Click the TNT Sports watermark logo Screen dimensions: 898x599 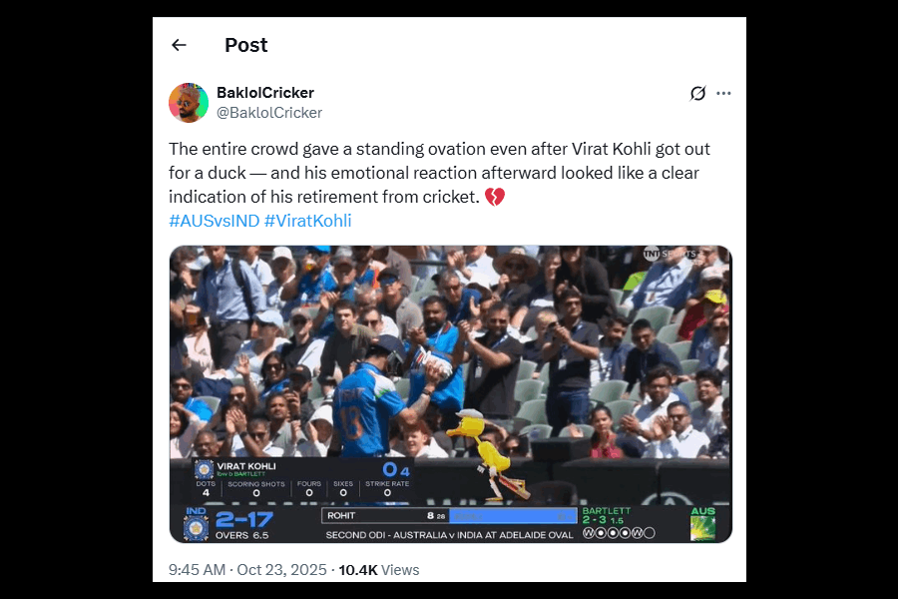pos(671,254)
